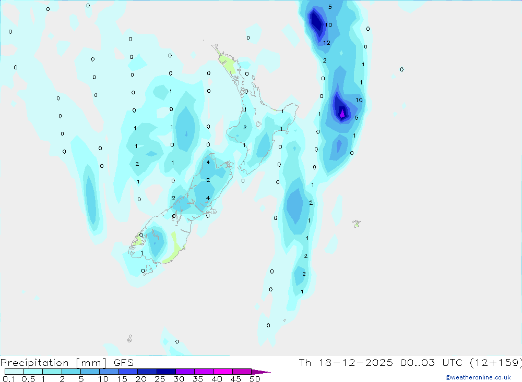522x382 pixels.
Task: Select the 35–40 mm purple legend swatch
Action: [x=204, y=372]
